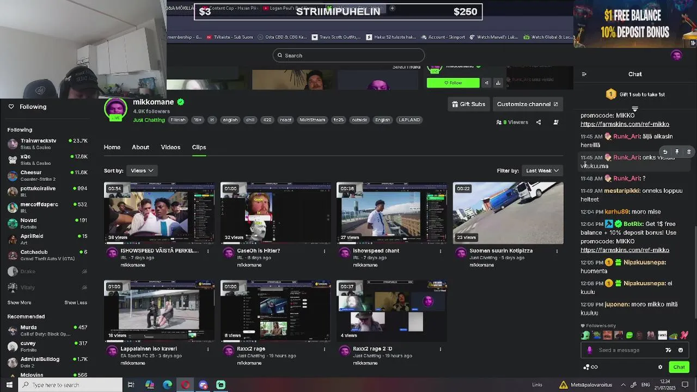Open xQc channel in the Following list
The image size is (697, 392).
coord(47,160)
